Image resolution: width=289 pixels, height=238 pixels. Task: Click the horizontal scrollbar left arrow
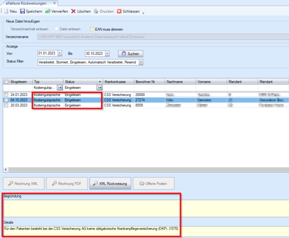point(6,170)
